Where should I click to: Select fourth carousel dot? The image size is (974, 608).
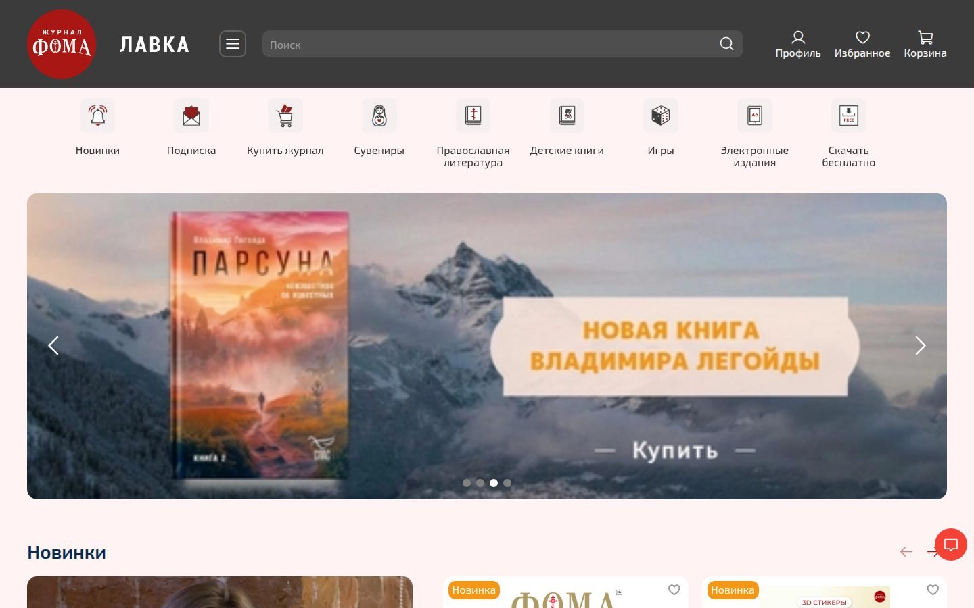click(x=507, y=483)
